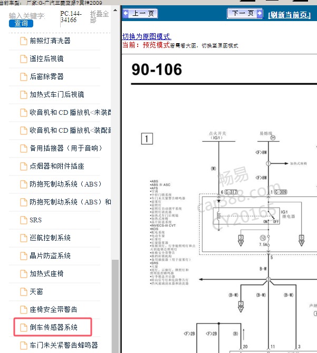Click document icon beside SRS
This screenshot has height=353, width=317.
(x=24, y=220)
